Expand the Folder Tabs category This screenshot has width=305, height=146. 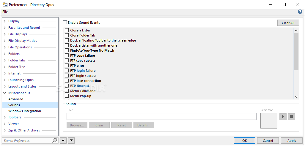[5, 60]
